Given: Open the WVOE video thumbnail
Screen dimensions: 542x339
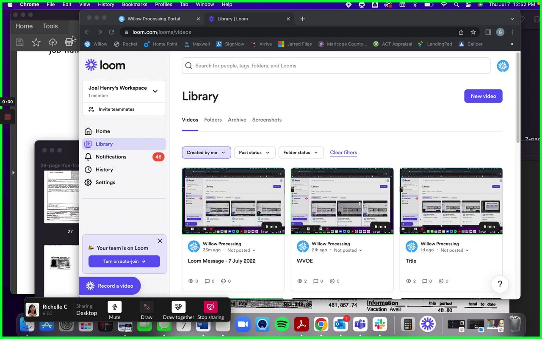Looking at the screenshot, I should click(x=342, y=201).
